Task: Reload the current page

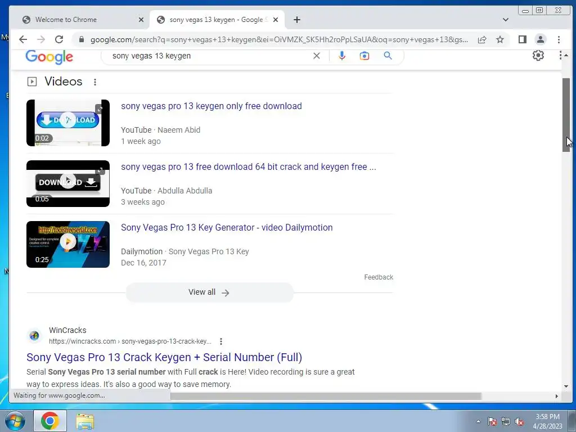Action: tap(58, 40)
